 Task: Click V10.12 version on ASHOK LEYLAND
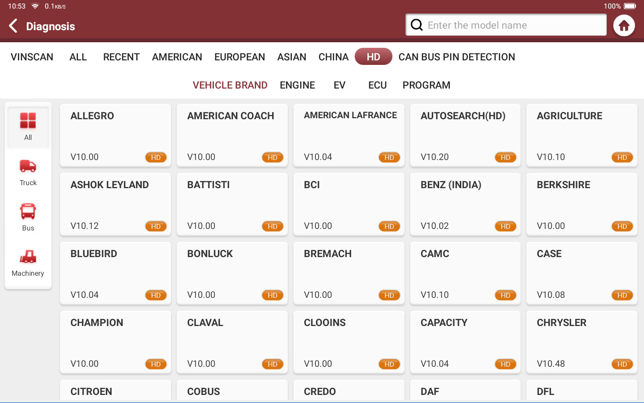(85, 226)
